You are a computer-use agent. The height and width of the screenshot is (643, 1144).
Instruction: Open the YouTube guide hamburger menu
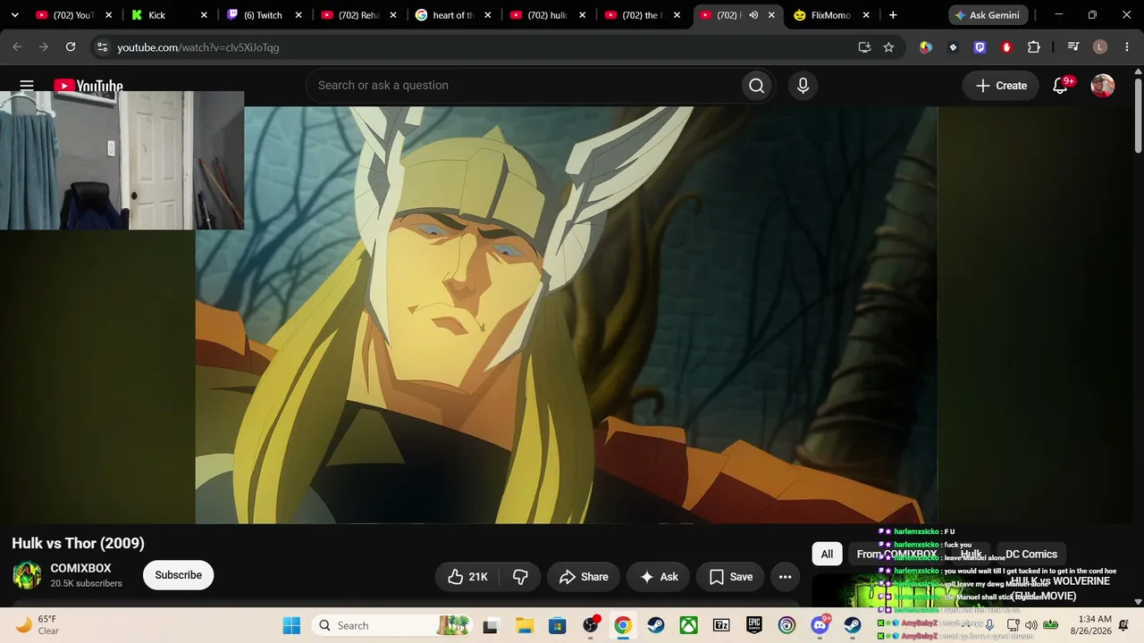point(27,86)
